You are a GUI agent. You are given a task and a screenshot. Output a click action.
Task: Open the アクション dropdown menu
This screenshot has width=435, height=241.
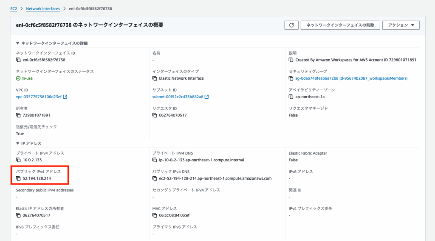click(x=401, y=25)
